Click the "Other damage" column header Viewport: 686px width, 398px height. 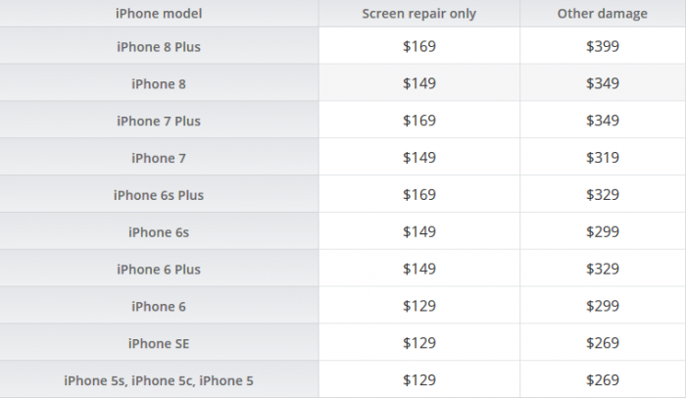click(602, 13)
